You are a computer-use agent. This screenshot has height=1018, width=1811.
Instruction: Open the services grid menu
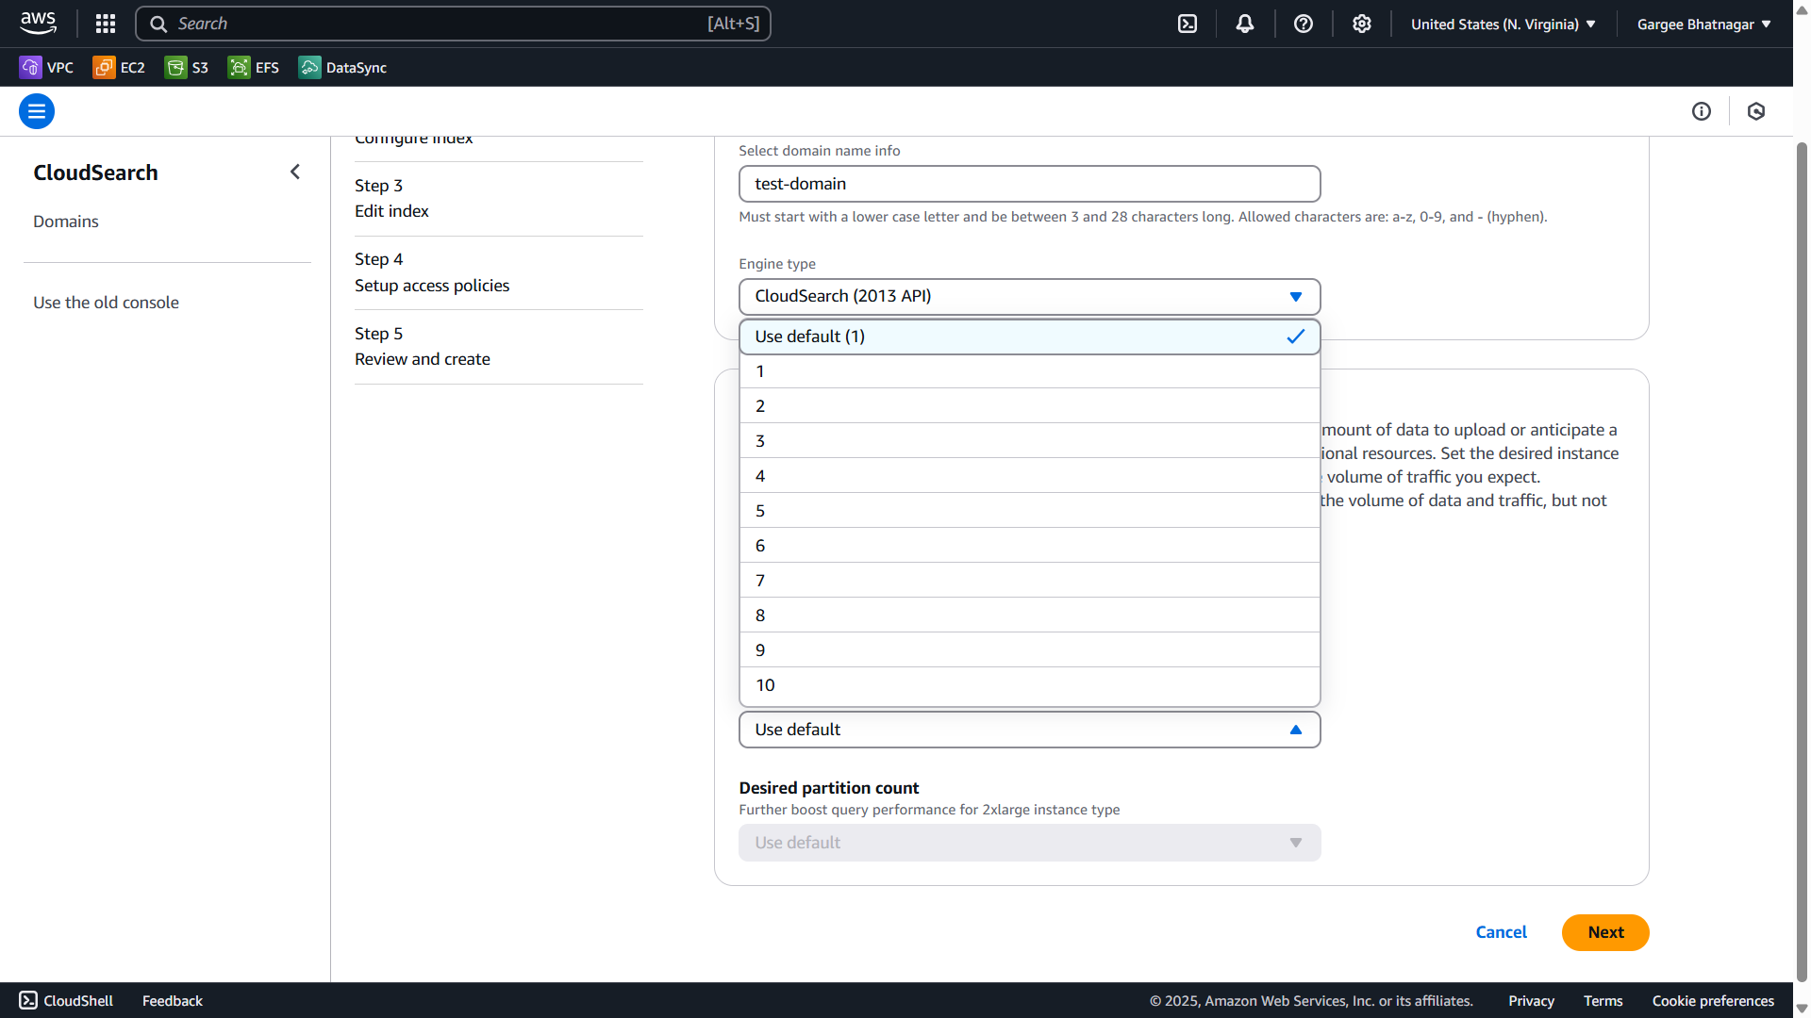(106, 24)
